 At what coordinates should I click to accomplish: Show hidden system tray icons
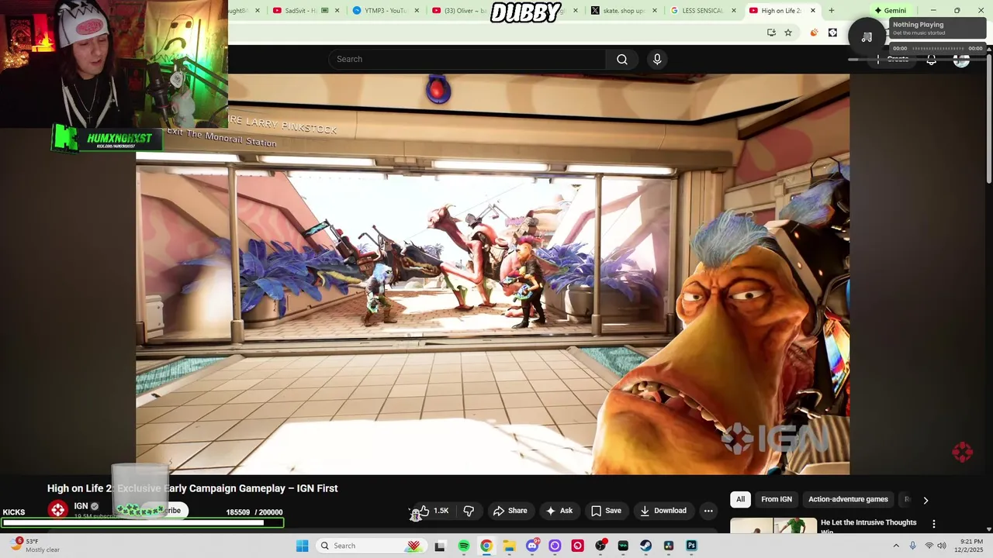coord(896,546)
